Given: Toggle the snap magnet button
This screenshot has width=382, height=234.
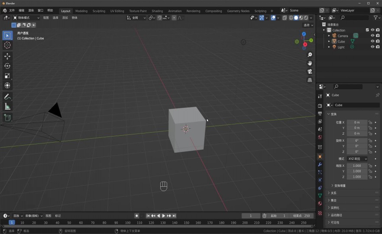Looking at the screenshot, I should [159, 18].
